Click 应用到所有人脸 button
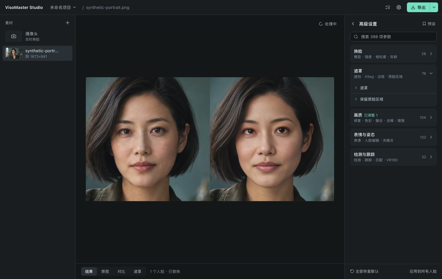The width and height of the screenshot is (442, 279). [x=423, y=271]
